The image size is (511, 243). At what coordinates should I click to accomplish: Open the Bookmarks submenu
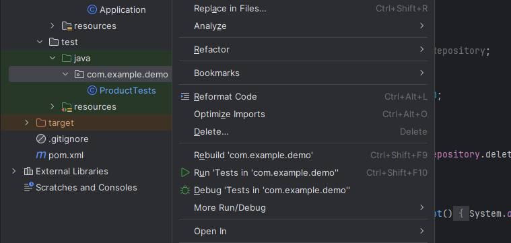pyautogui.click(x=303, y=73)
